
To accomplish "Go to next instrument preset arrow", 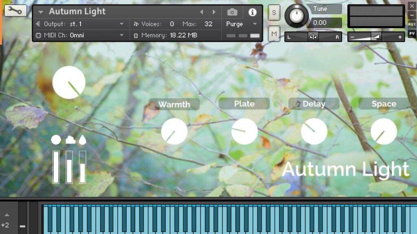I will (214, 12).
